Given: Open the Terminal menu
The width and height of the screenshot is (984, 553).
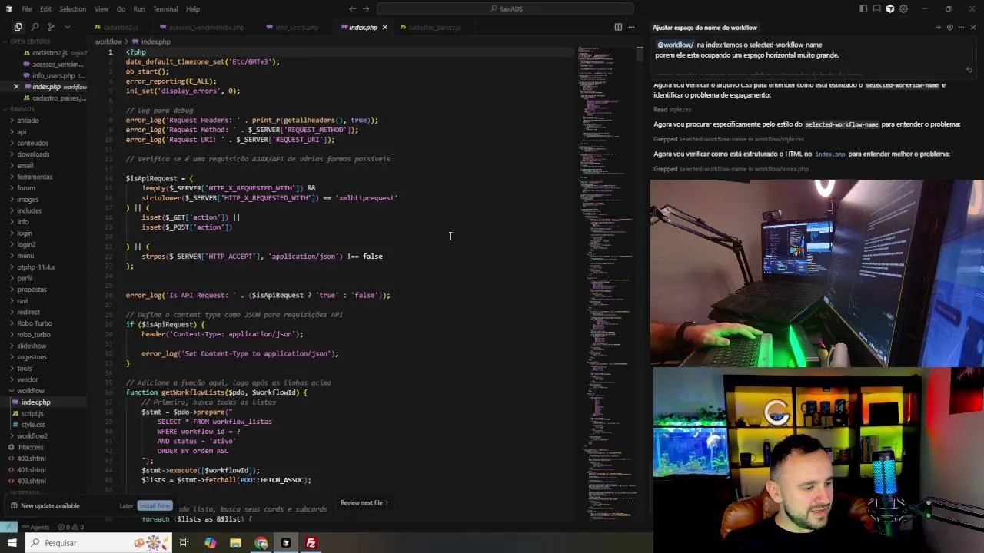Looking at the screenshot, I should 165,8.
